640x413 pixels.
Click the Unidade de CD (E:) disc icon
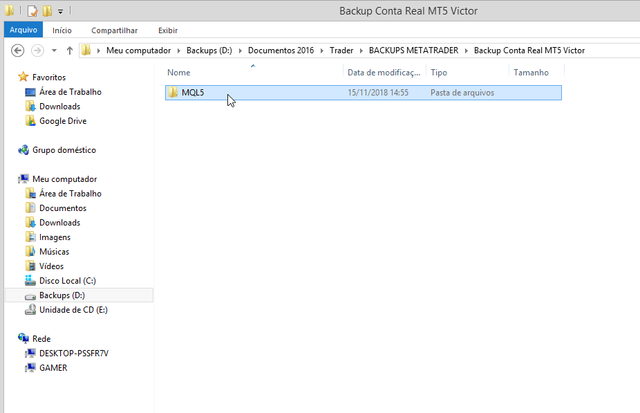pos(30,310)
